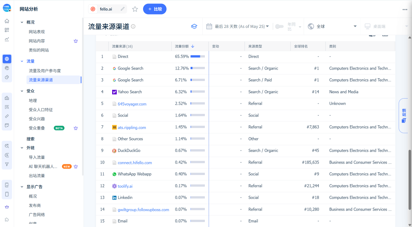The image size is (412, 227).
Task: Open the funnel filter icon in left rail
Action: (7, 164)
